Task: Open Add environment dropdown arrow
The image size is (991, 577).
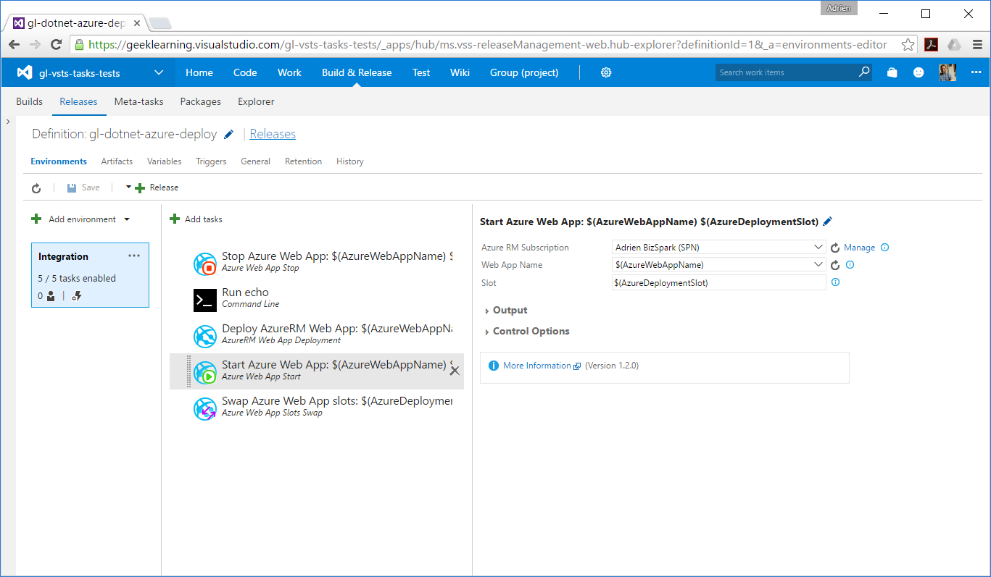Action: [x=127, y=219]
